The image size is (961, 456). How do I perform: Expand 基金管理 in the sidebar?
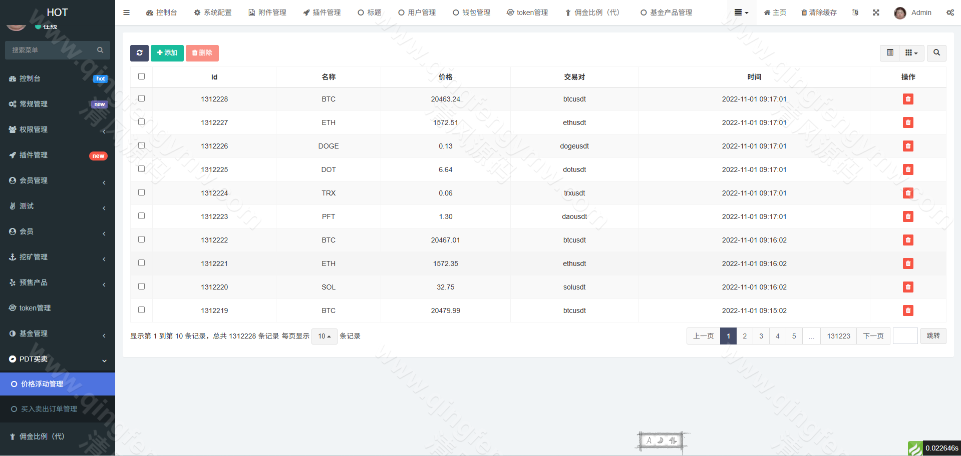pyautogui.click(x=58, y=333)
